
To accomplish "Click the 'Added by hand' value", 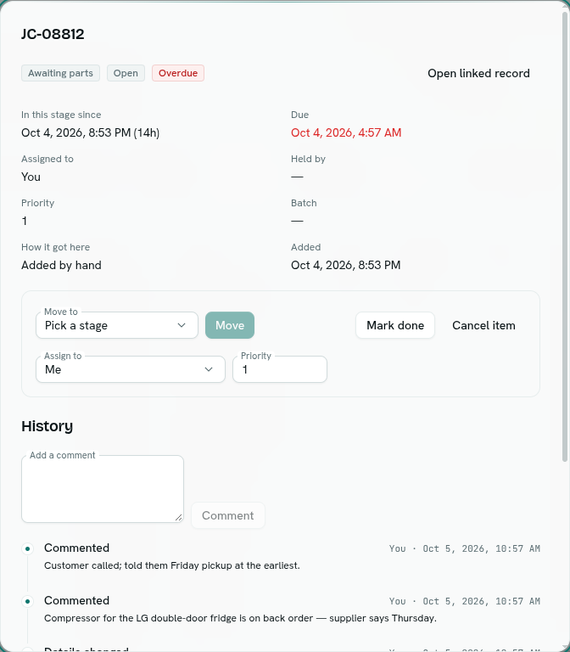I will 61,265.
